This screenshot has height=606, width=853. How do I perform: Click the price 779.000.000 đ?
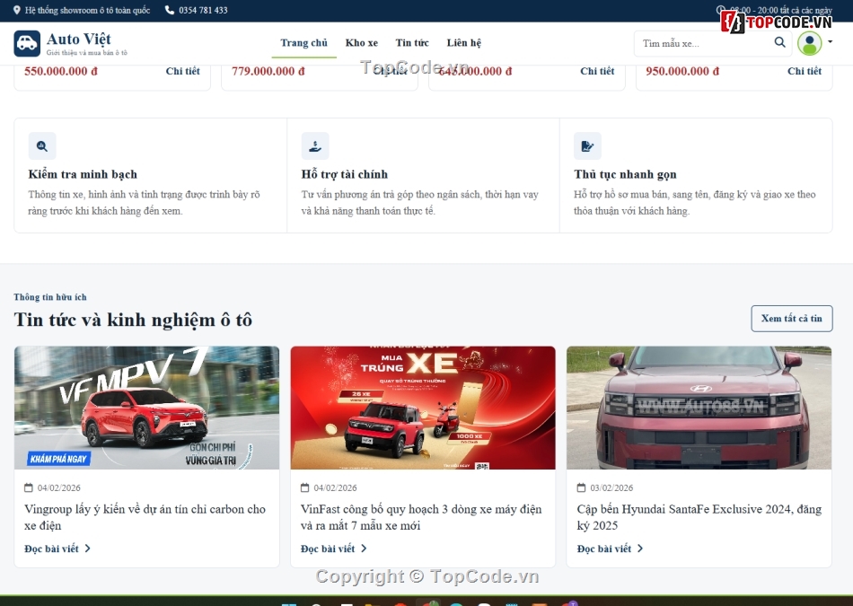coord(268,71)
